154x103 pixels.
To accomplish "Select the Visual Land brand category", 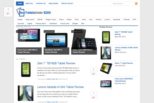I will [x=65, y=23].
